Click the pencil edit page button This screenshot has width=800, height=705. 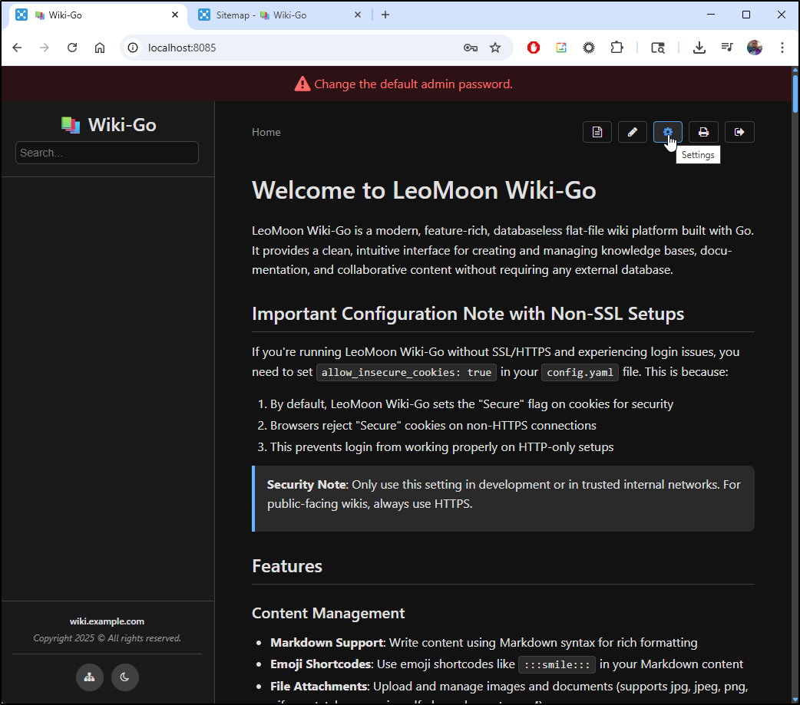(632, 132)
